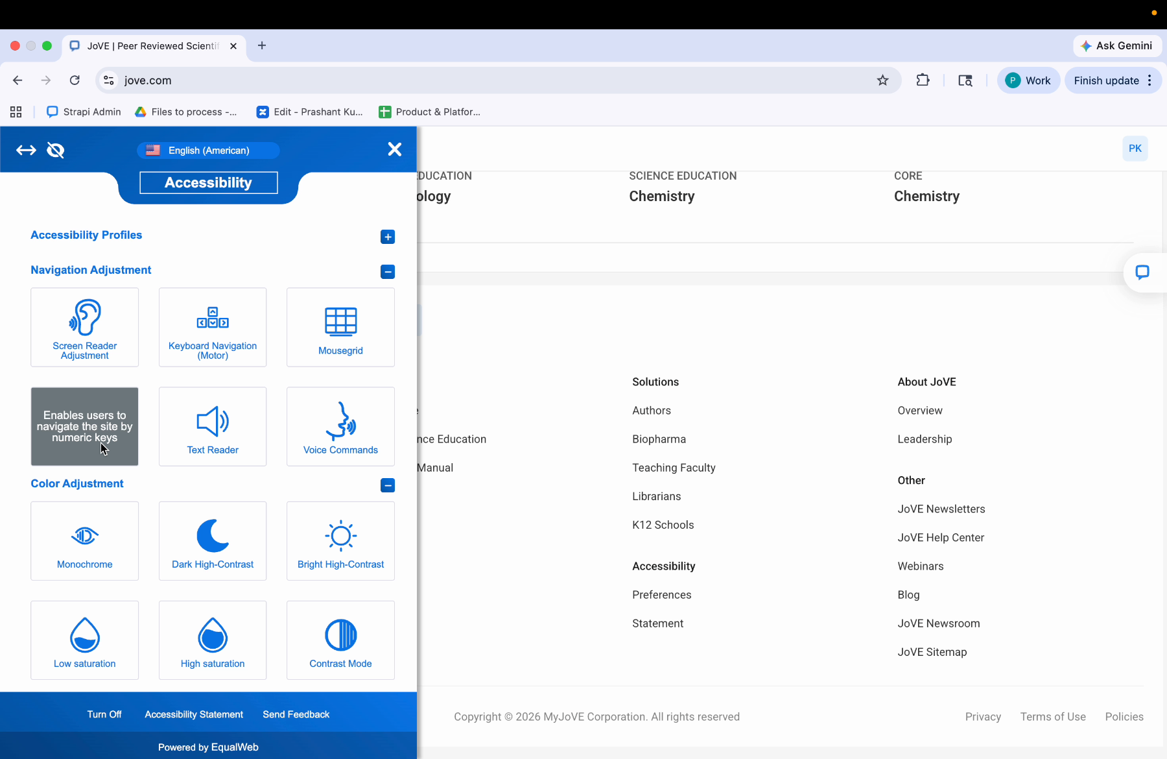Image resolution: width=1167 pixels, height=759 pixels.
Task: Close the accessibility panel with X
Action: click(394, 149)
